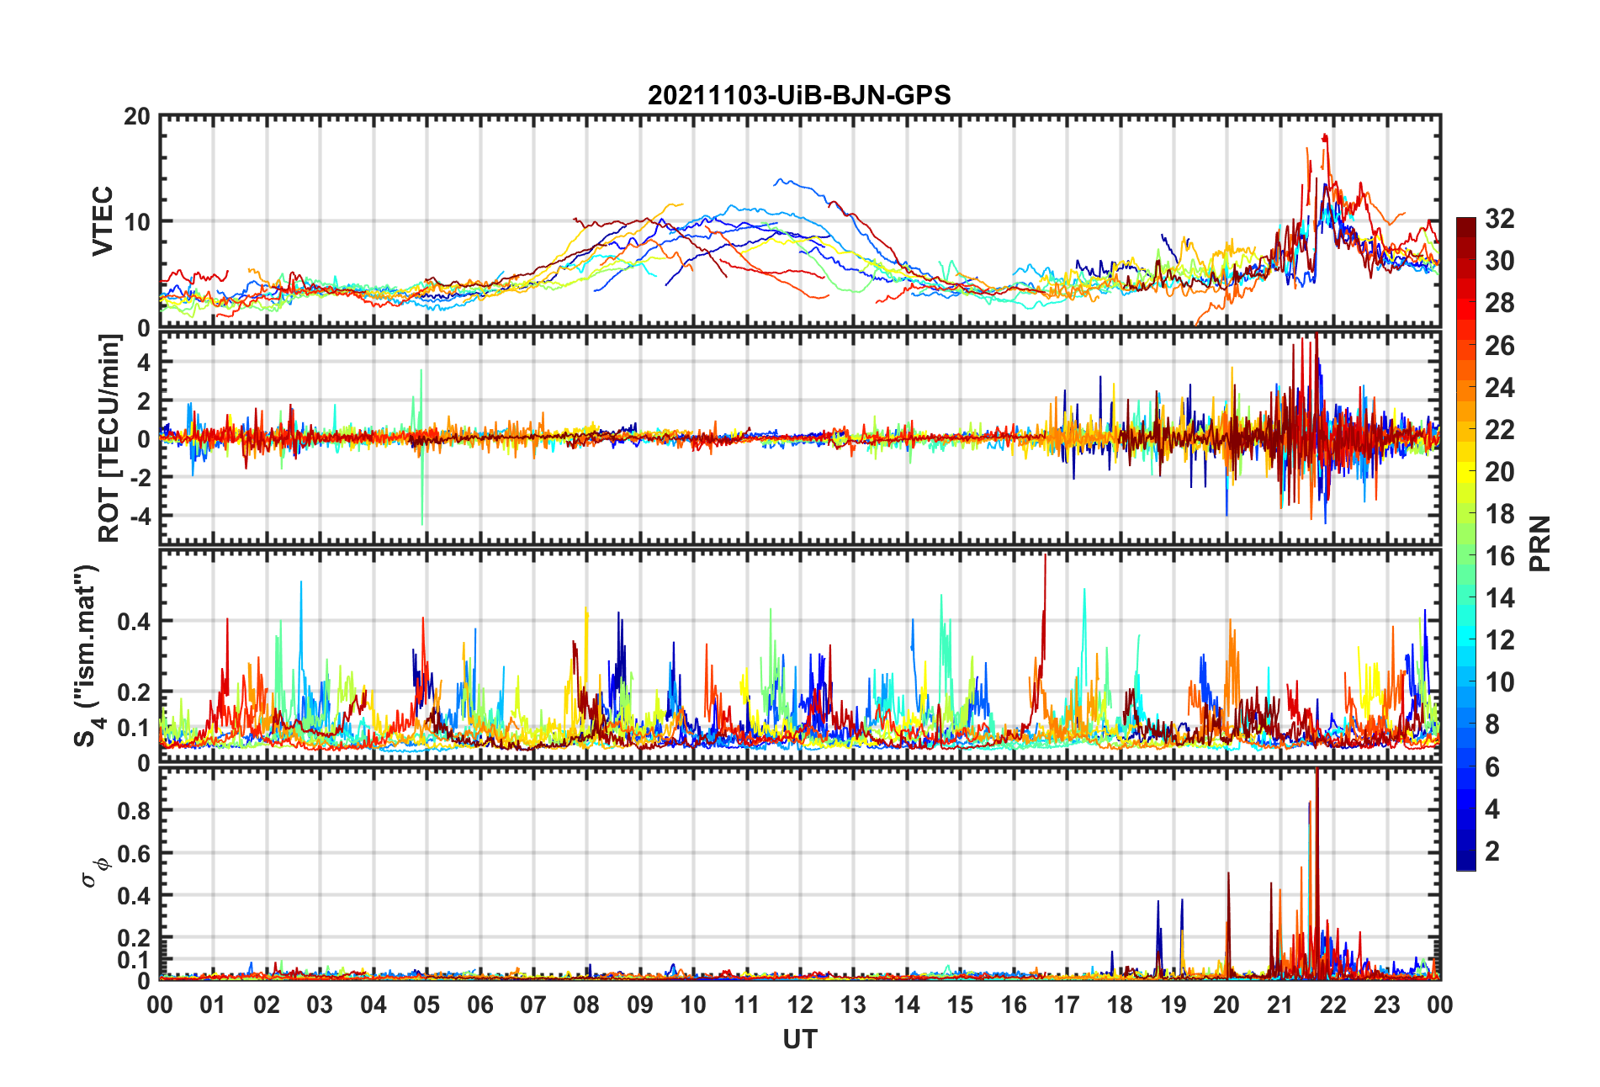Click the VTEC peak near 22 UT
This screenshot has width=1600, height=1087.
[1325, 137]
